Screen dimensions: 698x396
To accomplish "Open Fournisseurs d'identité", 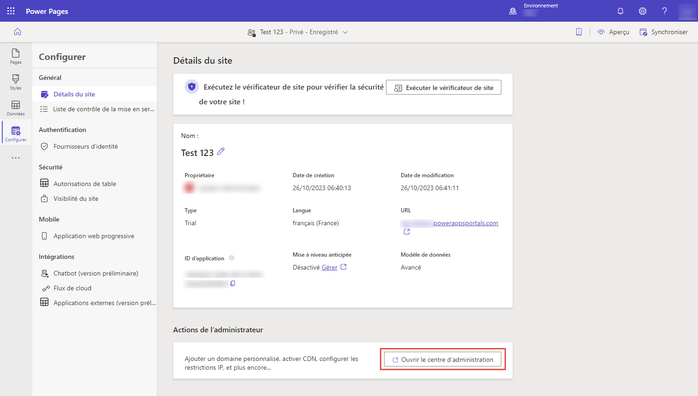I will coord(95,146).
